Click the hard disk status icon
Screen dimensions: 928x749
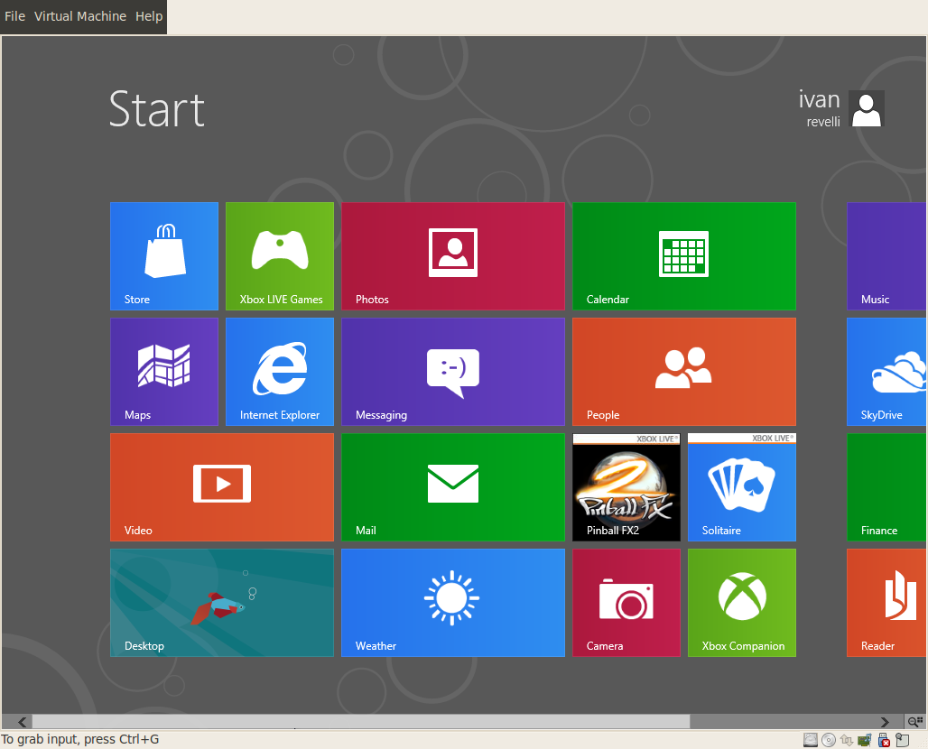point(811,740)
